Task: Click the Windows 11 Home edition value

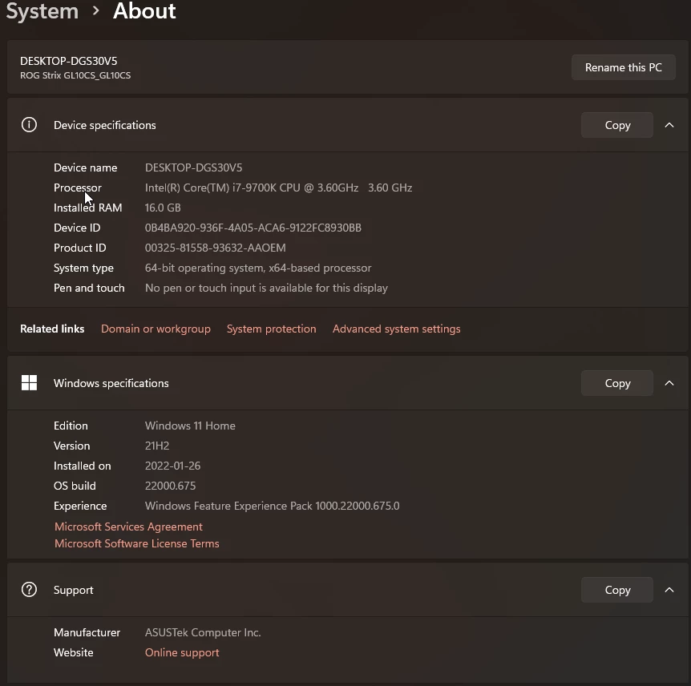Action: pos(190,426)
